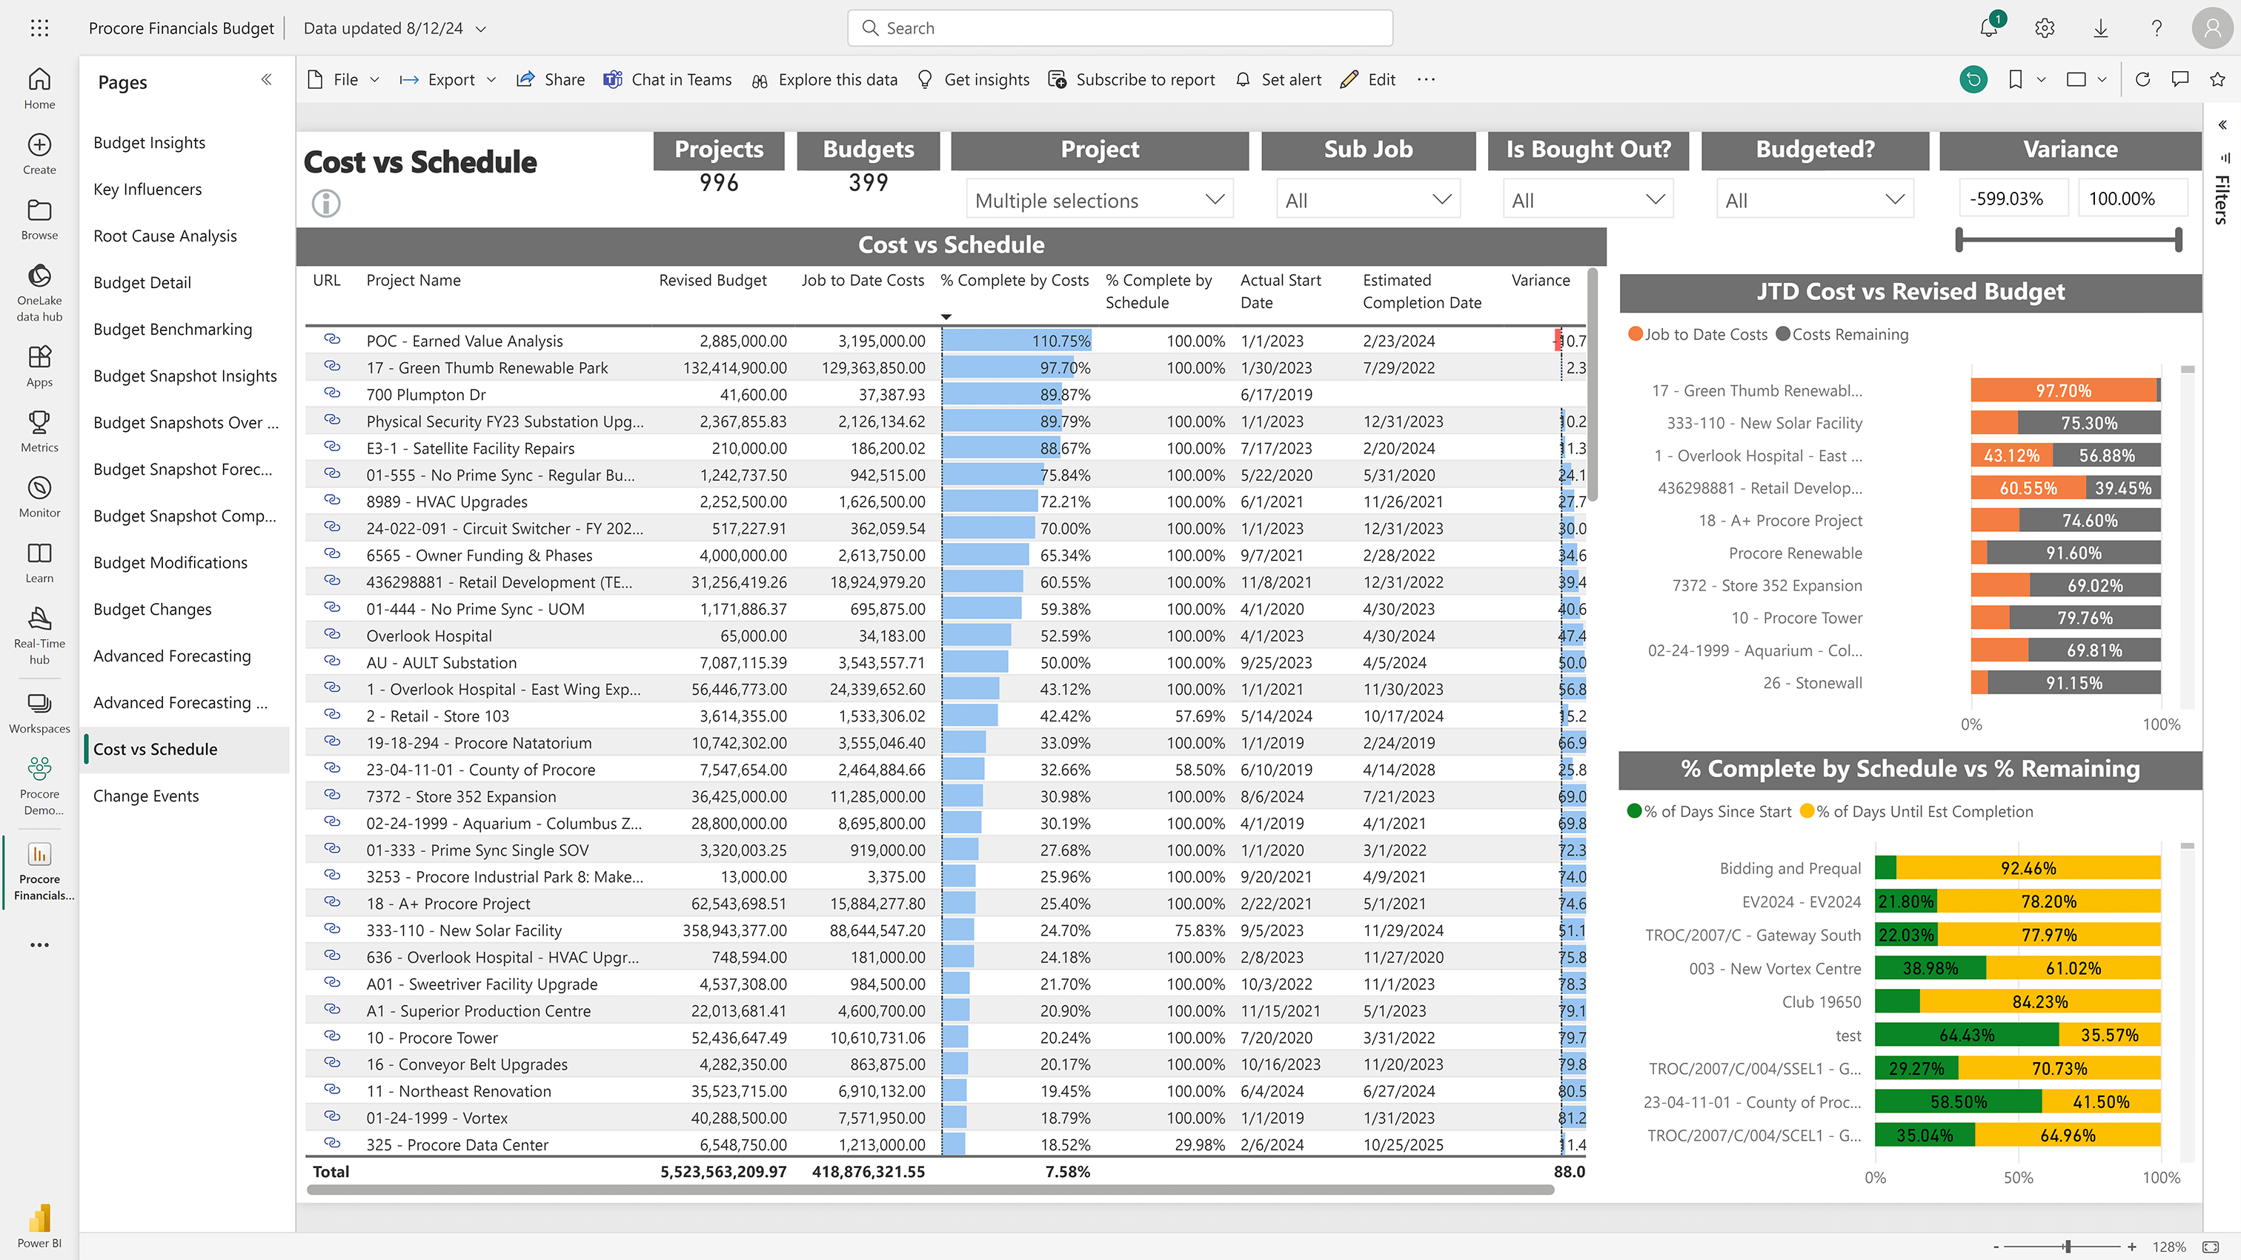Navigate to Budget Modifications page

click(169, 560)
